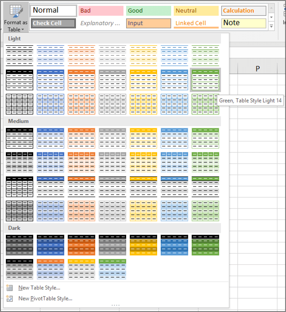Apply the yellow Note cell style
Image resolution: width=286 pixels, height=312 pixels.
coord(244,23)
